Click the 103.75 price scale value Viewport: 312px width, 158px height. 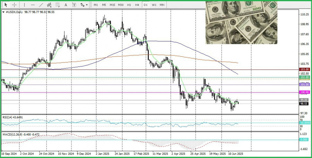tap(304, 64)
